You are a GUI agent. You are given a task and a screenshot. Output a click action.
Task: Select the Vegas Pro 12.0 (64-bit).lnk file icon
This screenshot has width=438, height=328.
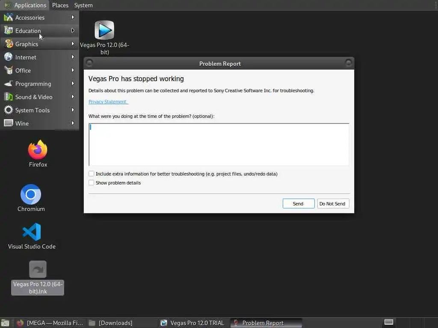click(x=38, y=269)
